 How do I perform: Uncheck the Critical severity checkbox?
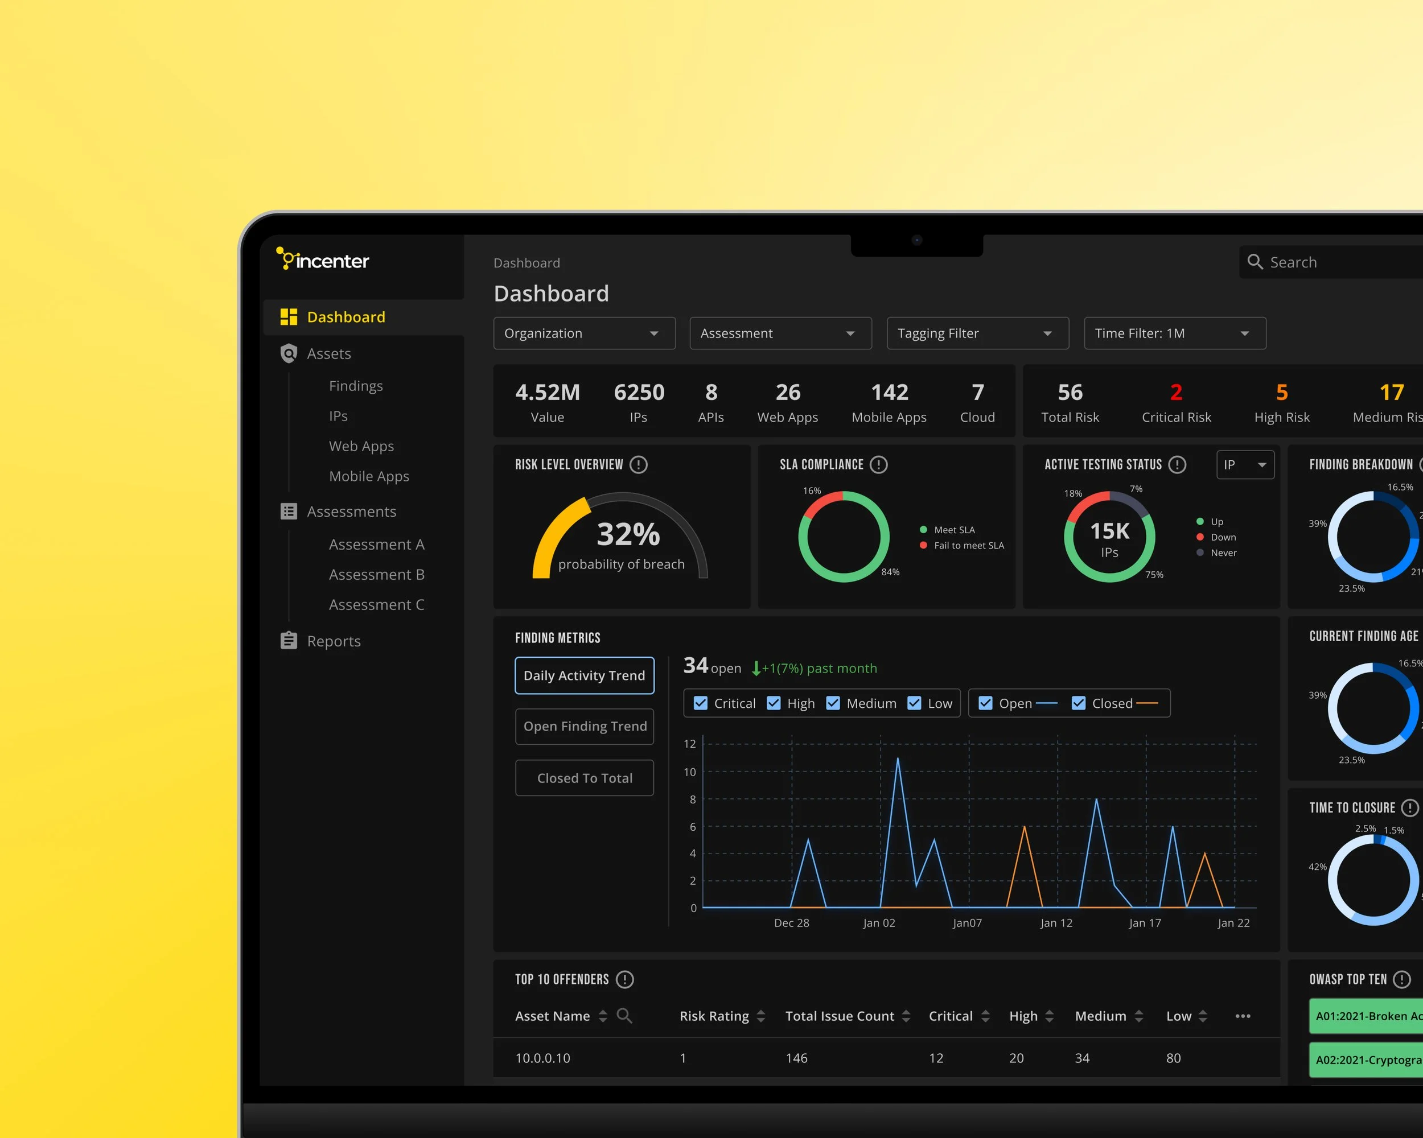(700, 703)
